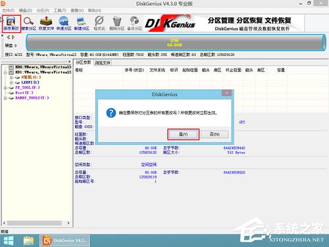
Task: Click the 卷标 column header
Action: tap(79, 70)
